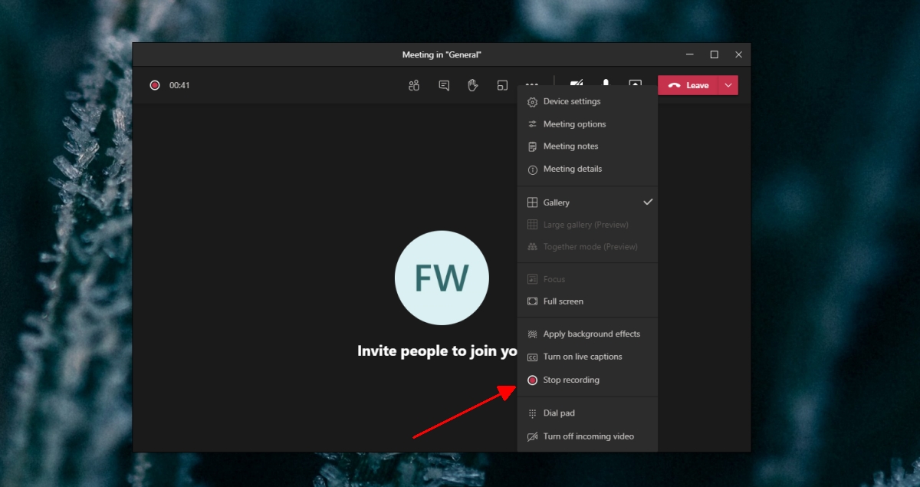Click the 'Invite people to join' text
The width and height of the screenshot is (920, 487).
pos(437,351)
